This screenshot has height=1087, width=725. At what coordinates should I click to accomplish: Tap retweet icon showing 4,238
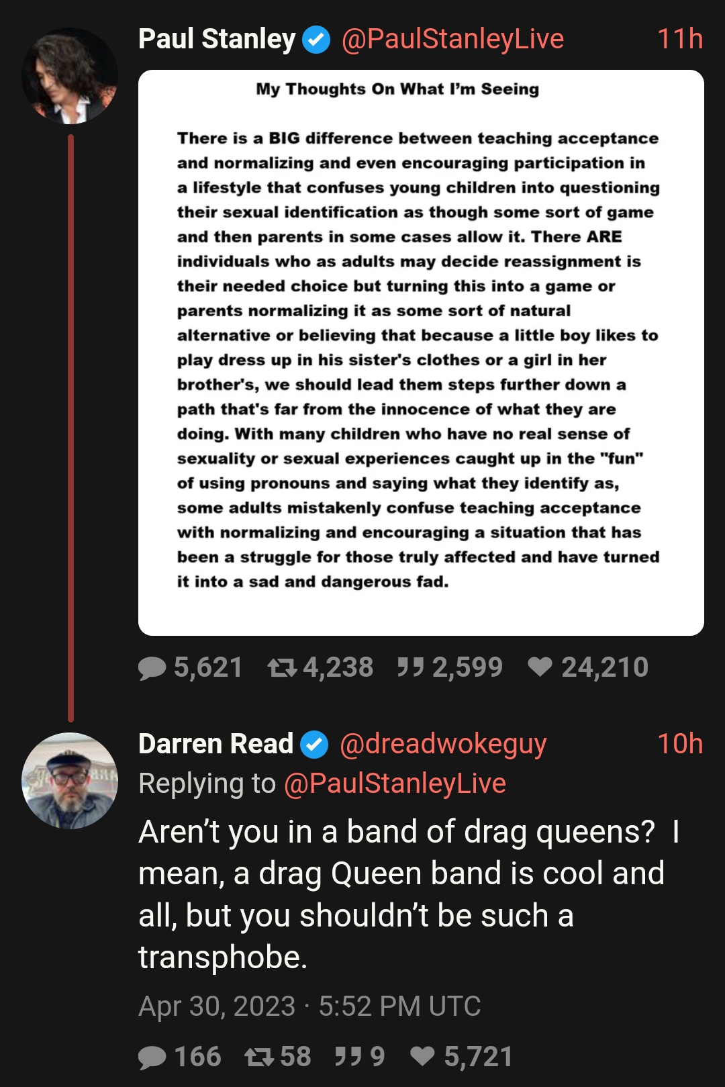tap(282, 667)
